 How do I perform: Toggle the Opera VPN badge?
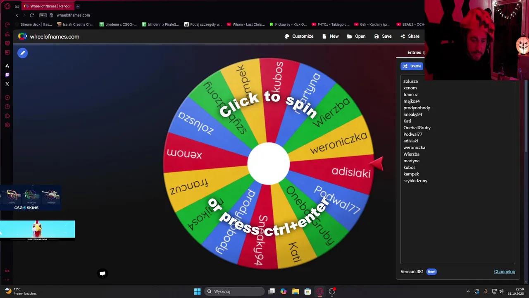point(43,15)
